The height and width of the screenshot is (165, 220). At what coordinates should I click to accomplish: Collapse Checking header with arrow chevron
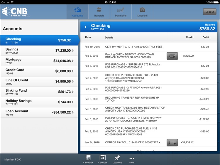pyautogui.click(x=85, y=27)
